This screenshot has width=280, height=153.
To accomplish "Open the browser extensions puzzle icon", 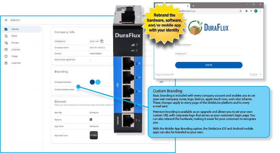I will (x=246, y=11).
